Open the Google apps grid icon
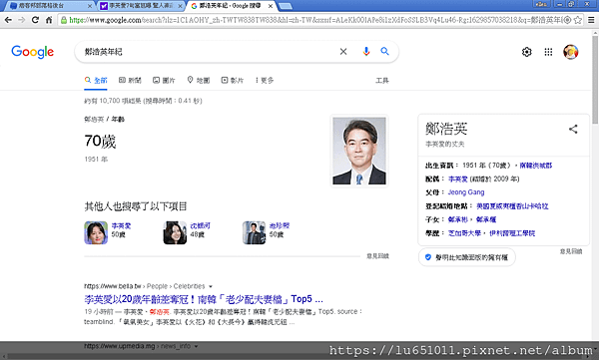599x360 pixels. pos(548,52)
